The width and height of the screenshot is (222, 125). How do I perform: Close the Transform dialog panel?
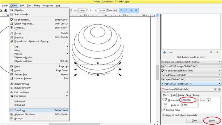pos(219,89)
